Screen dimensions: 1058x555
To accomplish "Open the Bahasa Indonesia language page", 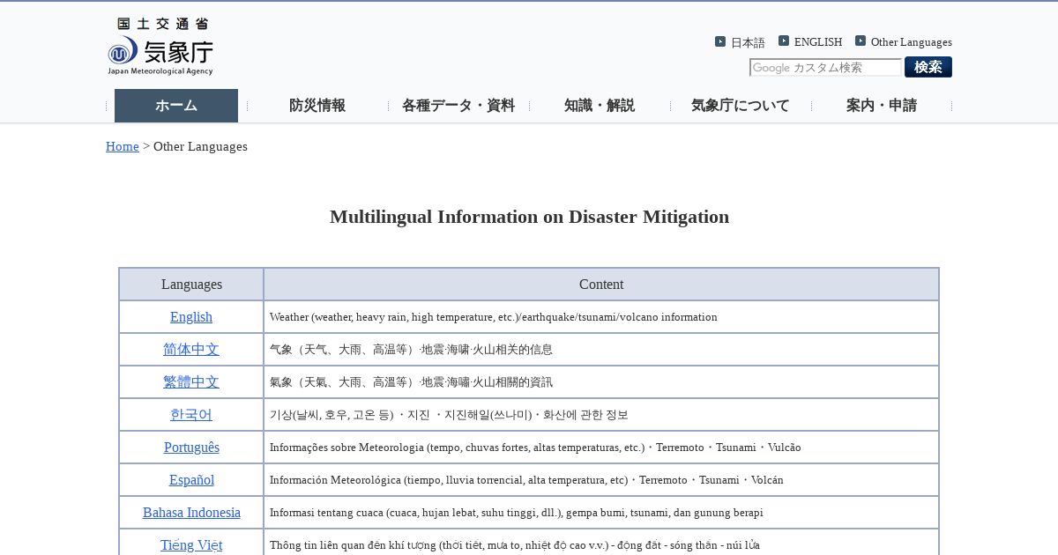I will [x=191, y=513].
